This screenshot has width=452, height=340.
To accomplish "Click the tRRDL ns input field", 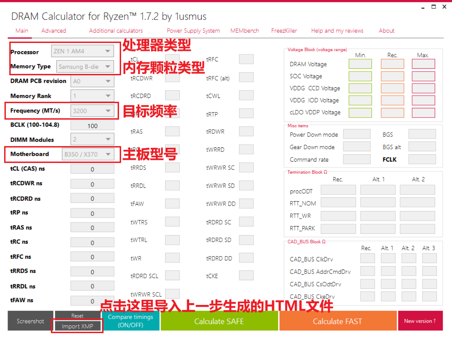I will click(x=92, y=286).
